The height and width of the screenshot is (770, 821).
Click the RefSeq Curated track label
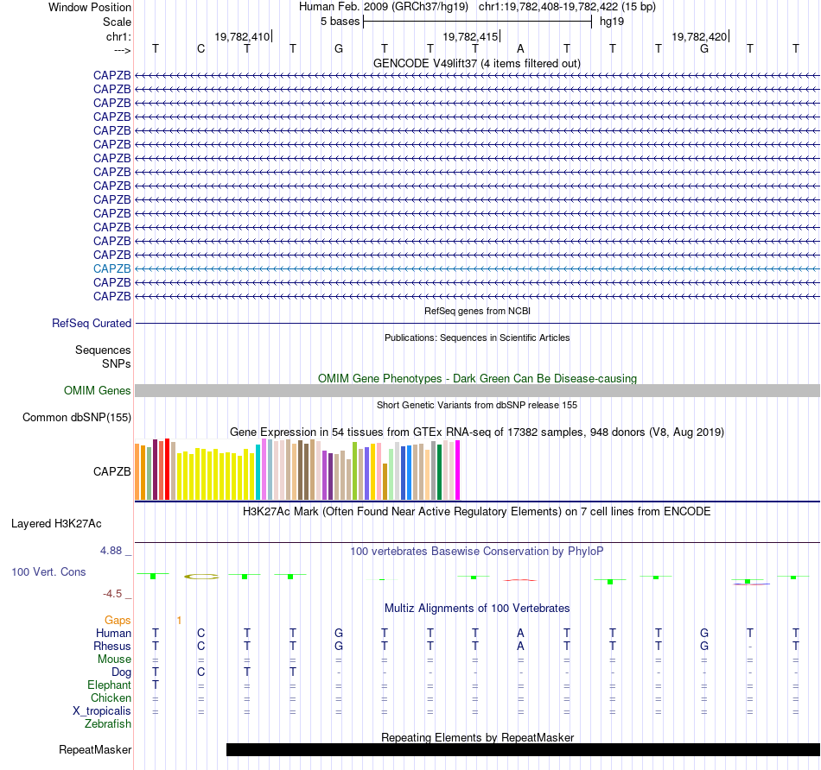point(92,323)
